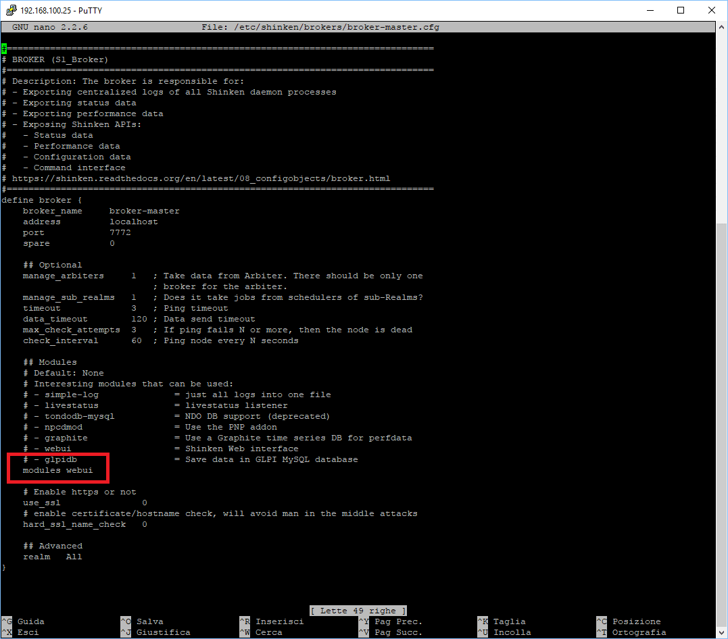
Task: Click the '## Modules' comment
Action: tap(50, 362)
